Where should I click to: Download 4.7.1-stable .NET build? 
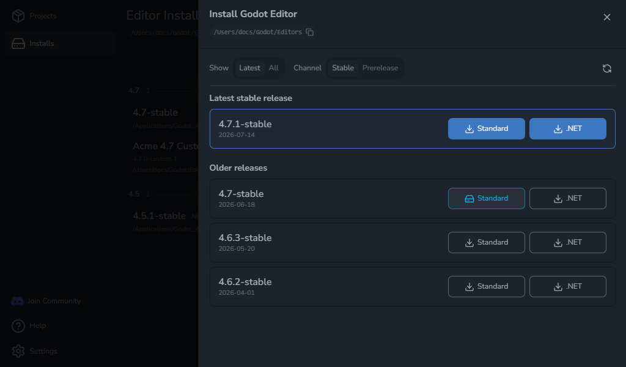(568, 128)
